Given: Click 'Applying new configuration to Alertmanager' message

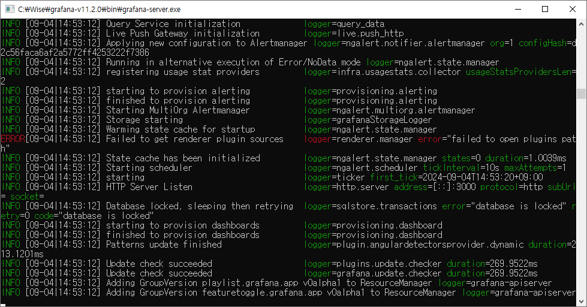Looking at the screenshot, I should pos(207,43).
